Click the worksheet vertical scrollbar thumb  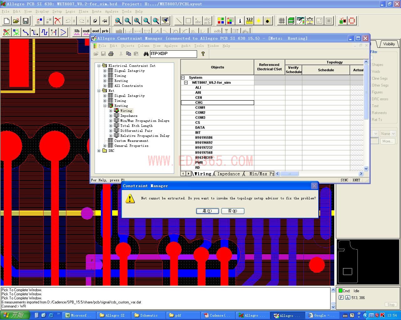click(366, 92)
